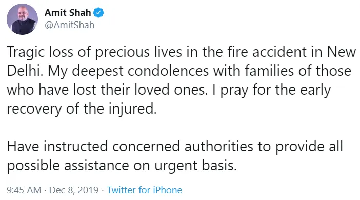
Task: Click the phrase 'possible assistance' in tweet
Action: pyautogui.click(x=68, y=165)
